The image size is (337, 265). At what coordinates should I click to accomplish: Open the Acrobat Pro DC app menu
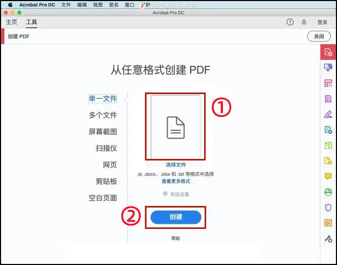pyautogui.click(x=37, y=5)
